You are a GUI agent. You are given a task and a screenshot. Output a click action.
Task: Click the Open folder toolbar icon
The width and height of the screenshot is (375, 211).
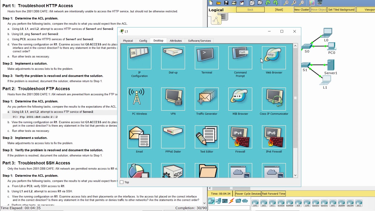[219, 3]
